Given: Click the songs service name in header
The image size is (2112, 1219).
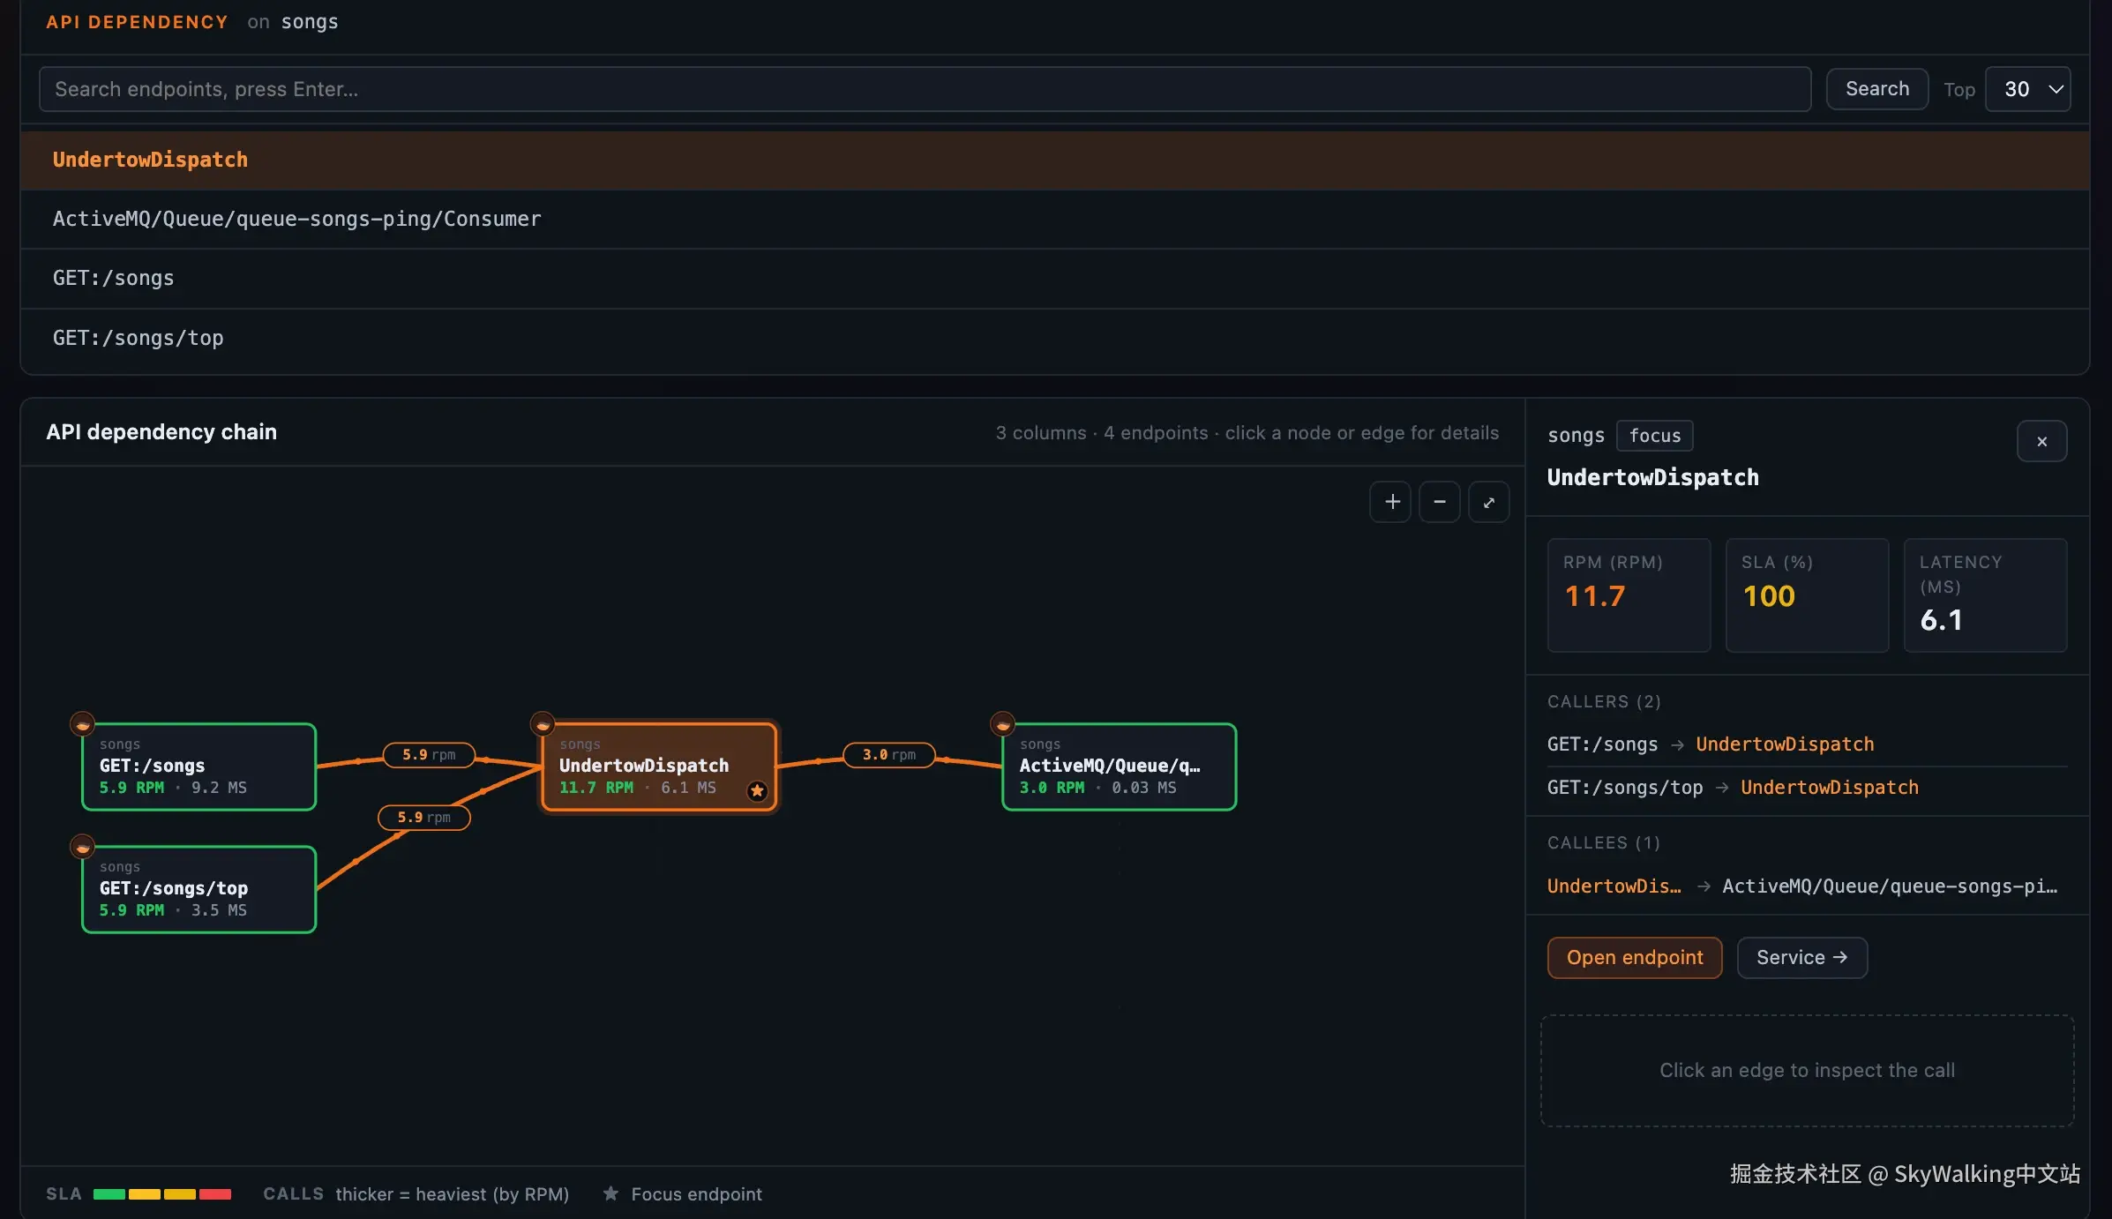Looking at the screenshot, I should (x=310, y=22).
